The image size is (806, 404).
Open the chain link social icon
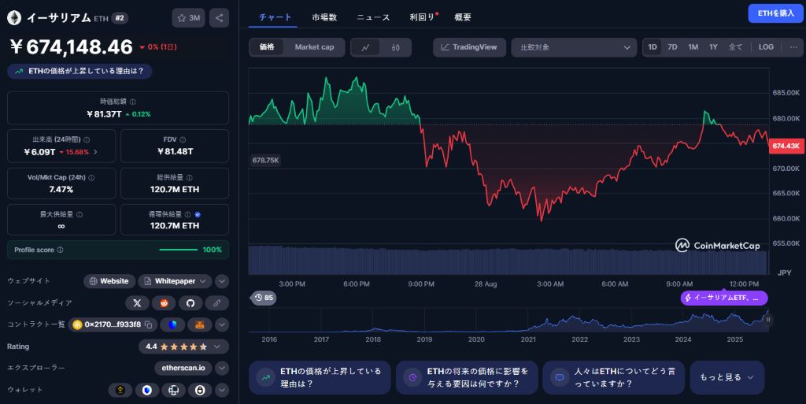pyautogui.click(x=217, y=302)
